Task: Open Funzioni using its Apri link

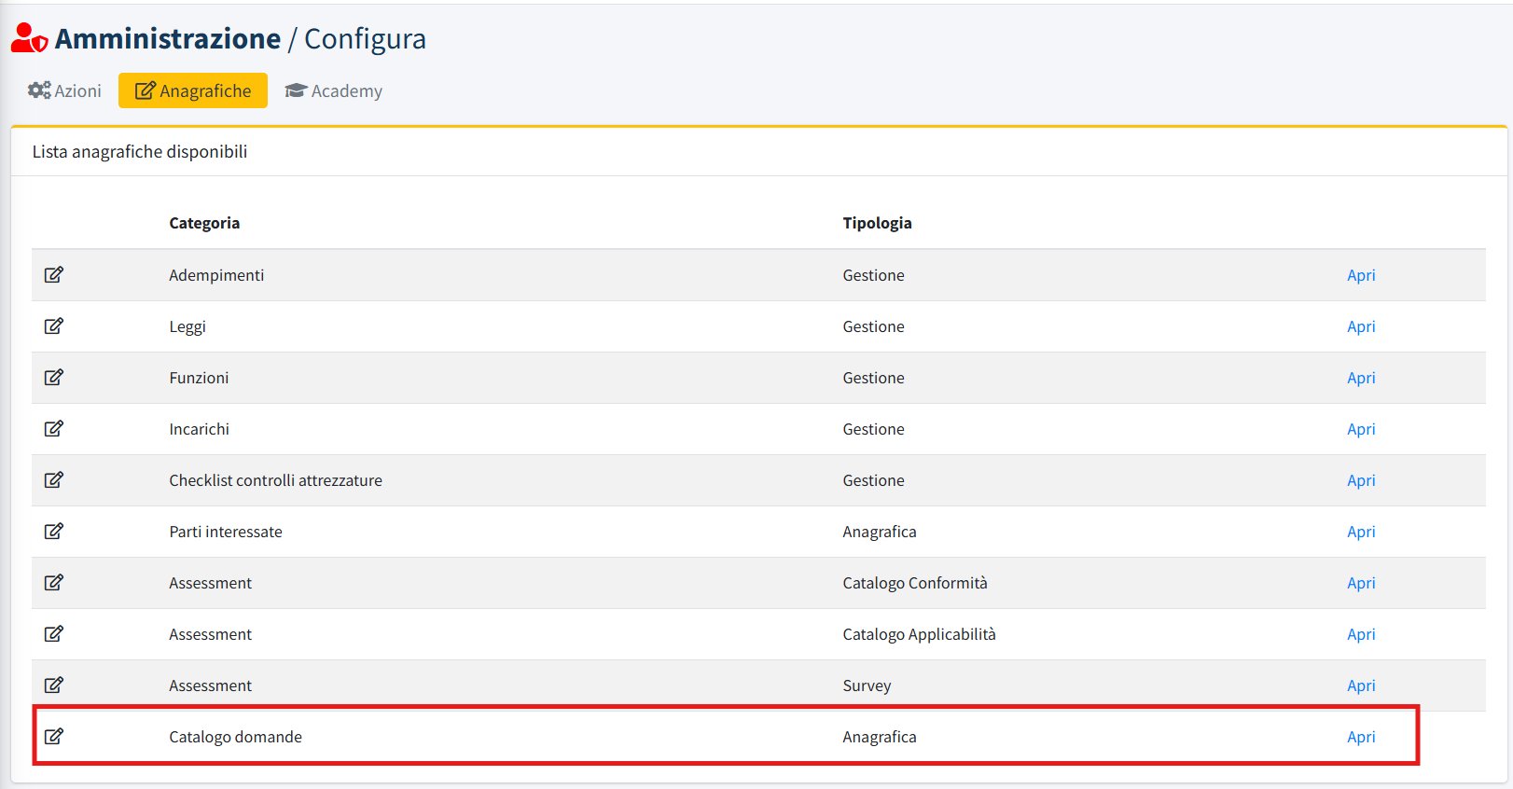Action: [x=1361, y=378]
